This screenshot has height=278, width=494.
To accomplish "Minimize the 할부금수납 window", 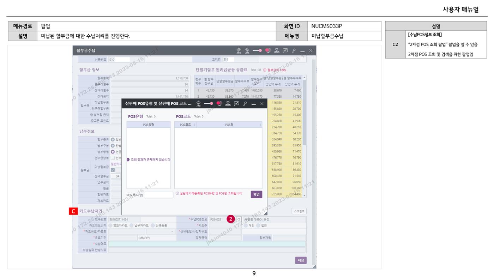I will click(302, 51).
